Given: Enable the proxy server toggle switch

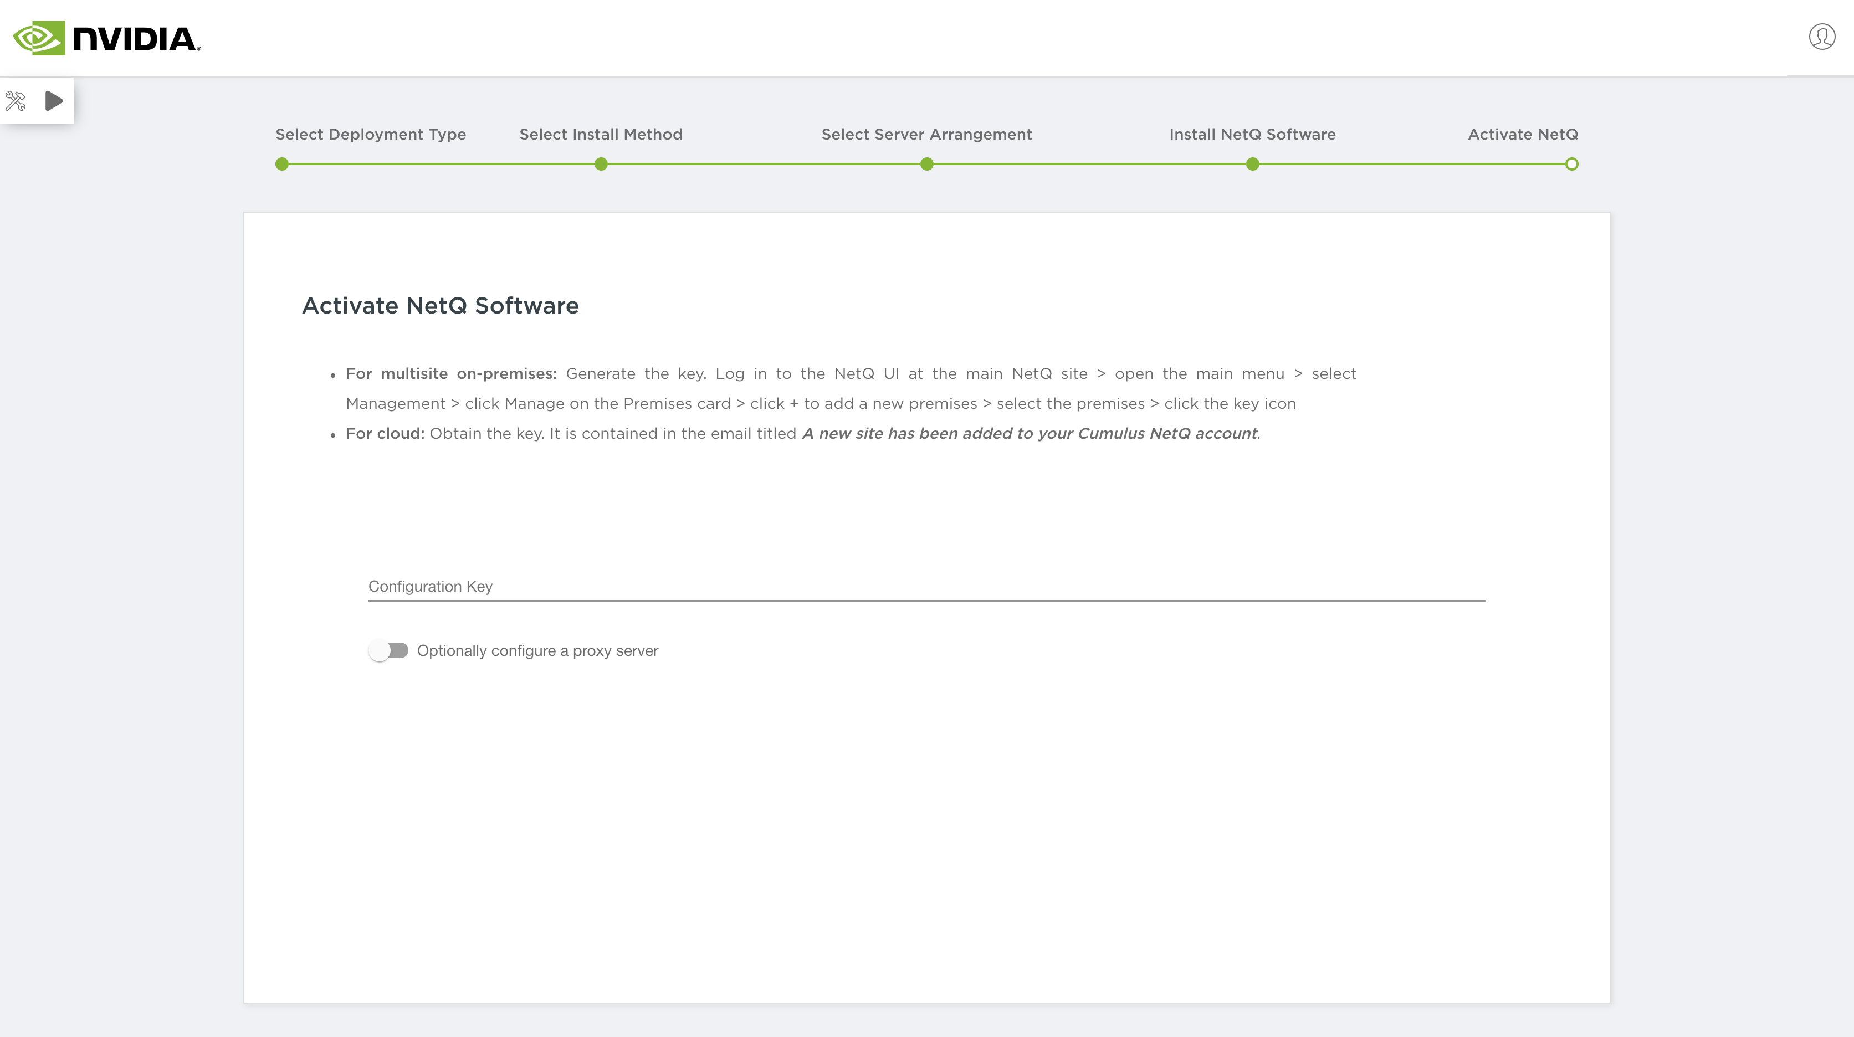Looking at the screenshot, I should click(x=388, y=650).
